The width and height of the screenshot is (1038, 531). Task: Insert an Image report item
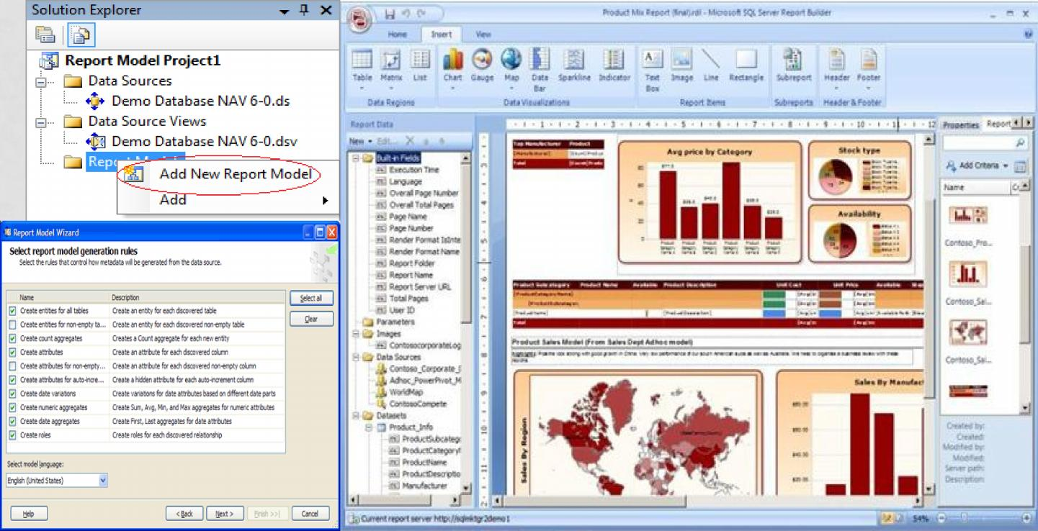[681, 66]
